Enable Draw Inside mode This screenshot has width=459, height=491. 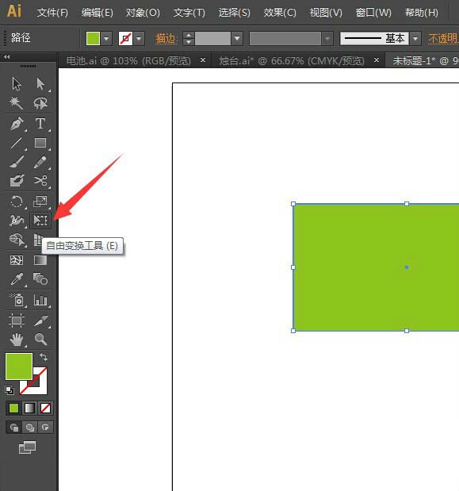click(45, 427)
